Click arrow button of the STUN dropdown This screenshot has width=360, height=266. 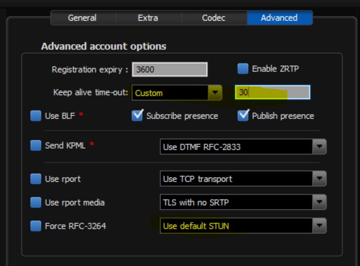[319, 226]
